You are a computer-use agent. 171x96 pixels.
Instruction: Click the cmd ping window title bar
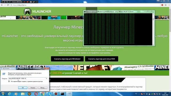tap(113, 11)
